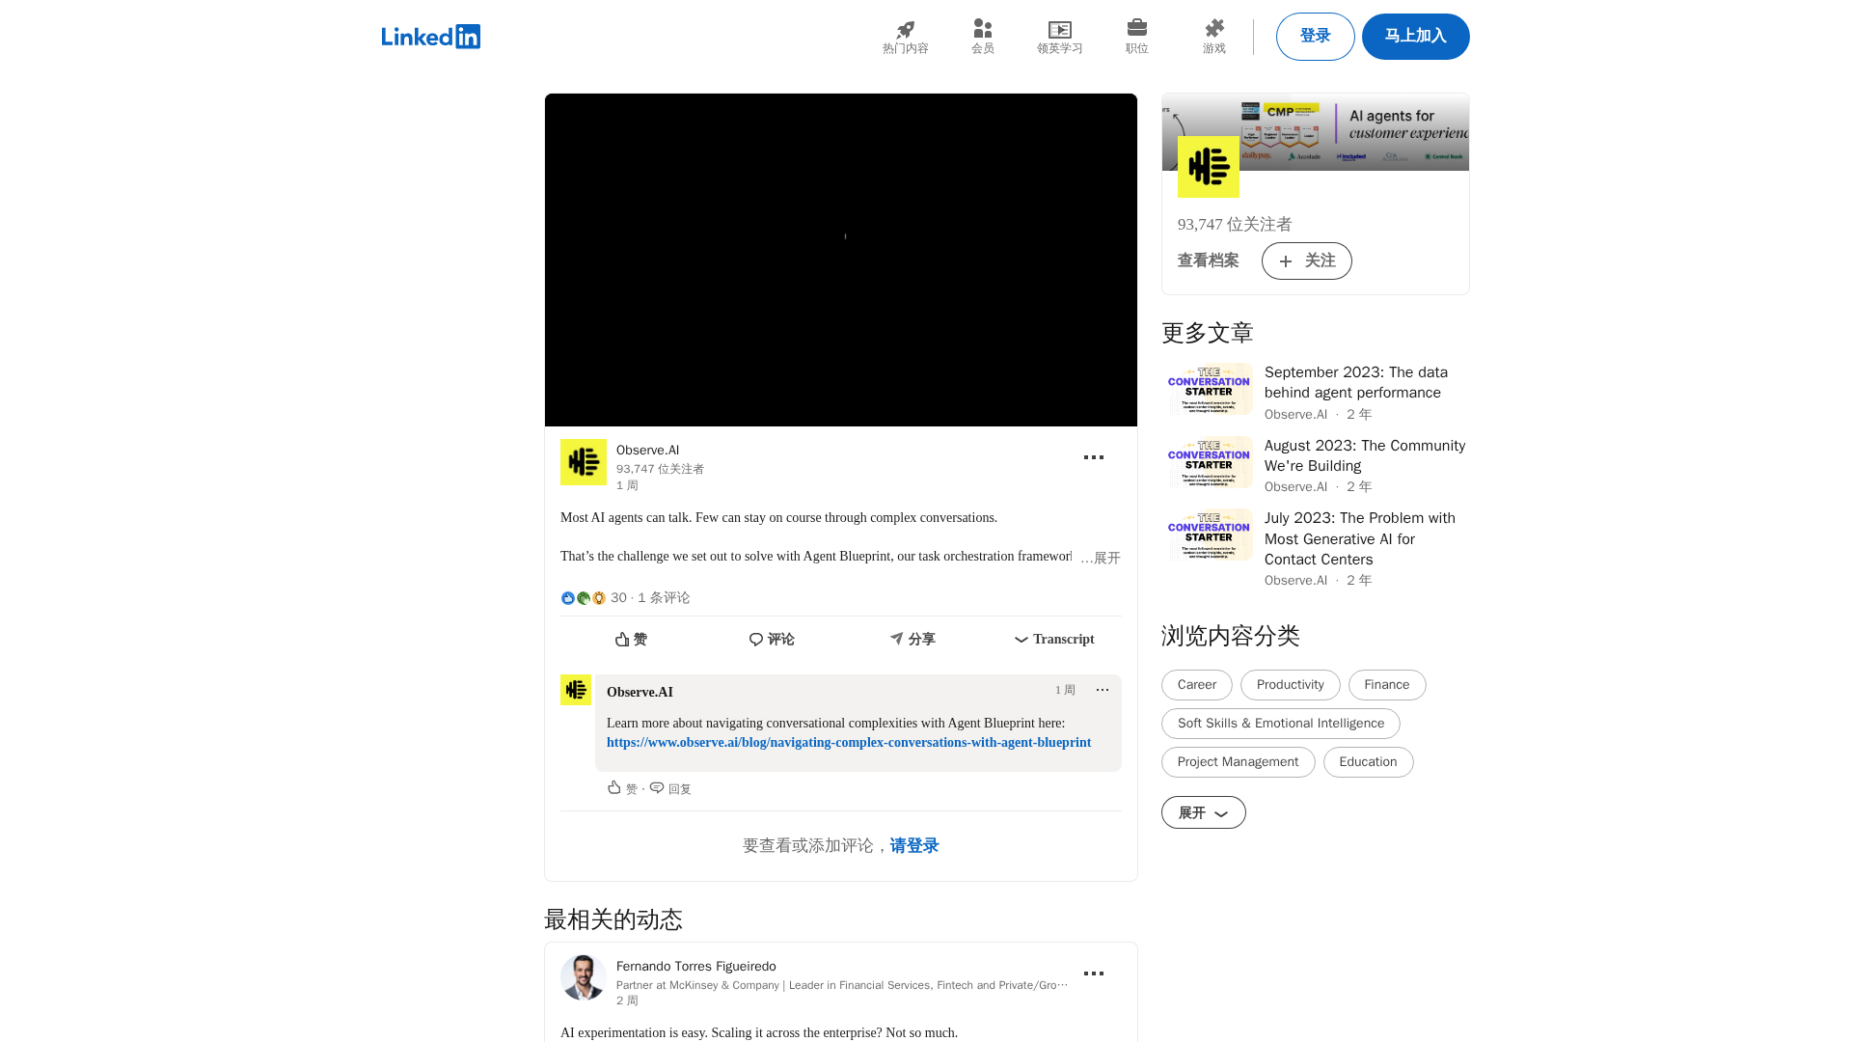Image resolution: width=1852 pixels, height=1042 pixels.
Task: Open 领英学习 video icon
Action: [1059, 30]
